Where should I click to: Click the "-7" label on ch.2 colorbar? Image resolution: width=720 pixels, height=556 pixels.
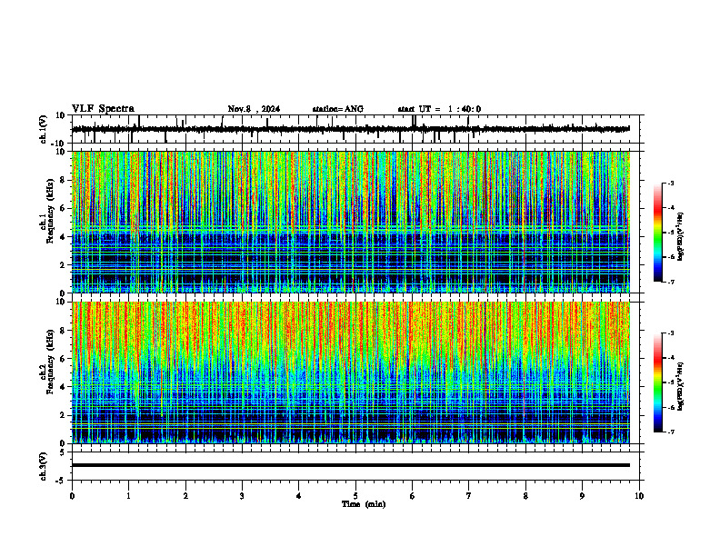[x=671, y=432]
